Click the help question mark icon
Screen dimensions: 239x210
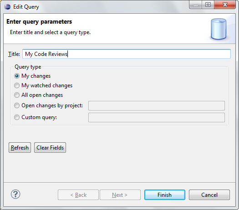point(15,195)
